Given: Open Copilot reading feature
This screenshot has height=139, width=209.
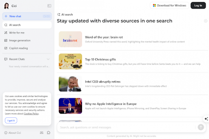Looking at the screenshot, I should pyautogui.click(x=19, y=48).
